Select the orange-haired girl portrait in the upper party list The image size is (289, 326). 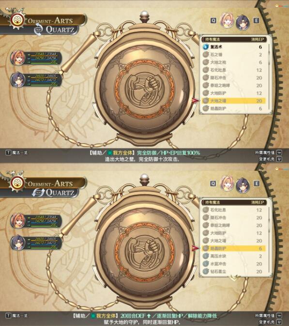pyautogui.click(x=18, y=58)
